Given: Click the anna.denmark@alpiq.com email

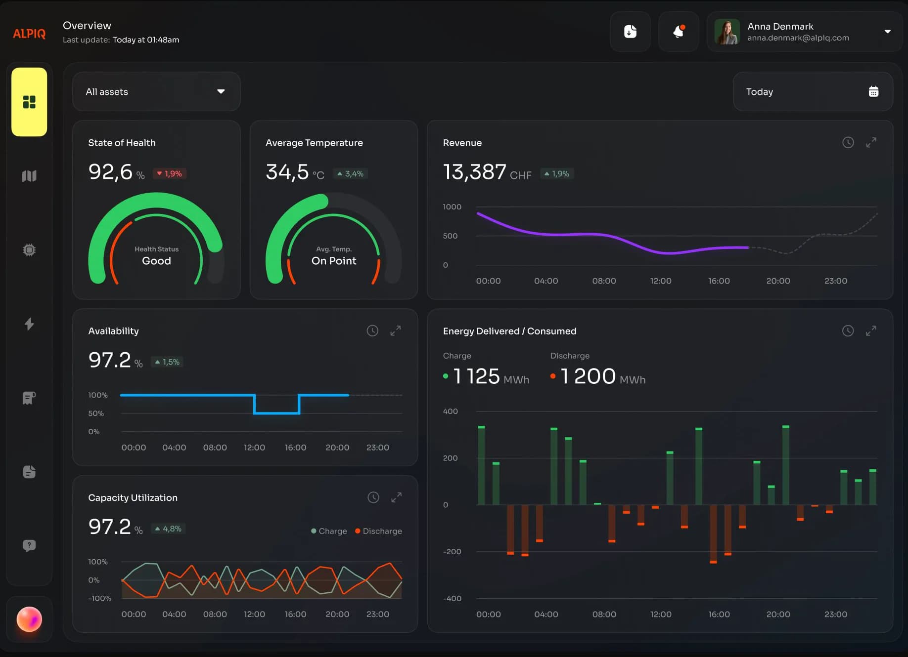Looking at the screenshot, I should (798, 38).
